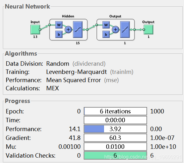This screenshot has height=163, width=184.
Task: Click the 'MEX' calculations value
Action: (x=52, y=88)
